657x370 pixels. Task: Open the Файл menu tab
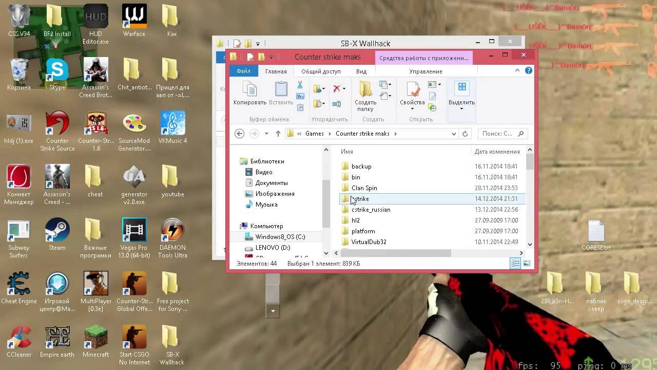tap(244, 71)
